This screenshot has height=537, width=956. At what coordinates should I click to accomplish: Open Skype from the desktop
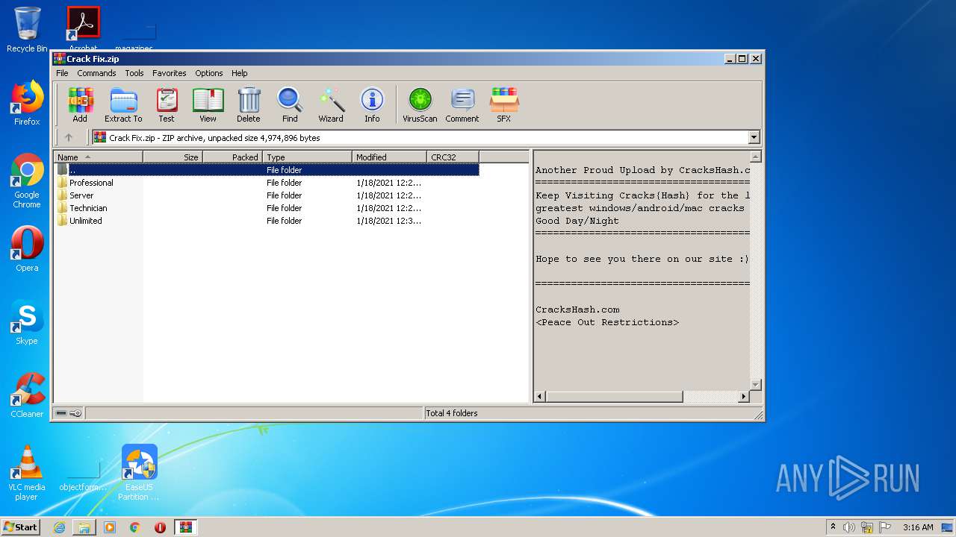pyautogui.click(x=27, y=322)
